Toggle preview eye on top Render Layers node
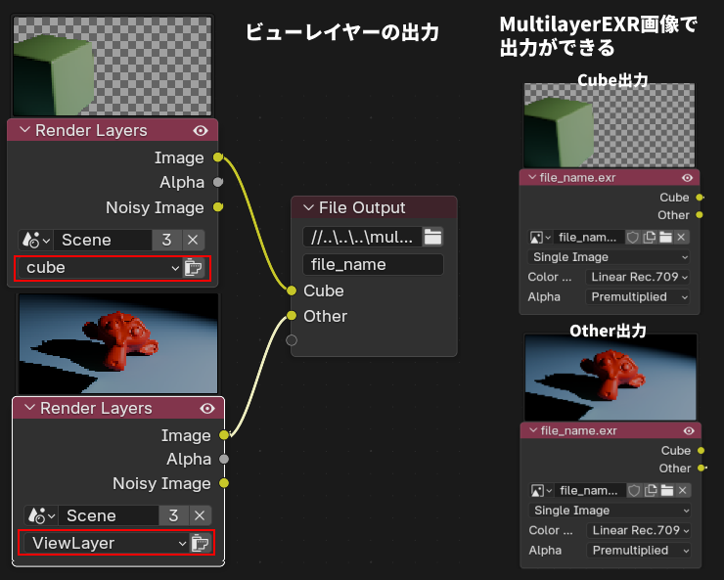Viewport: 724px width, 580px height. (x=201, y=130)
